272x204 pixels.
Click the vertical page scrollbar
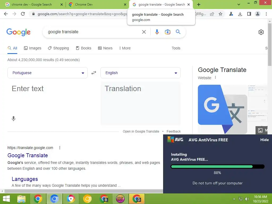click(270, 44)
